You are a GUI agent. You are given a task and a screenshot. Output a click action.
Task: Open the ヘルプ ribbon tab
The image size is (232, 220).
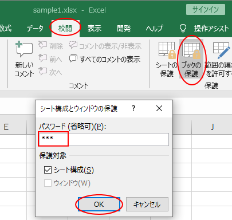(154, 29)
